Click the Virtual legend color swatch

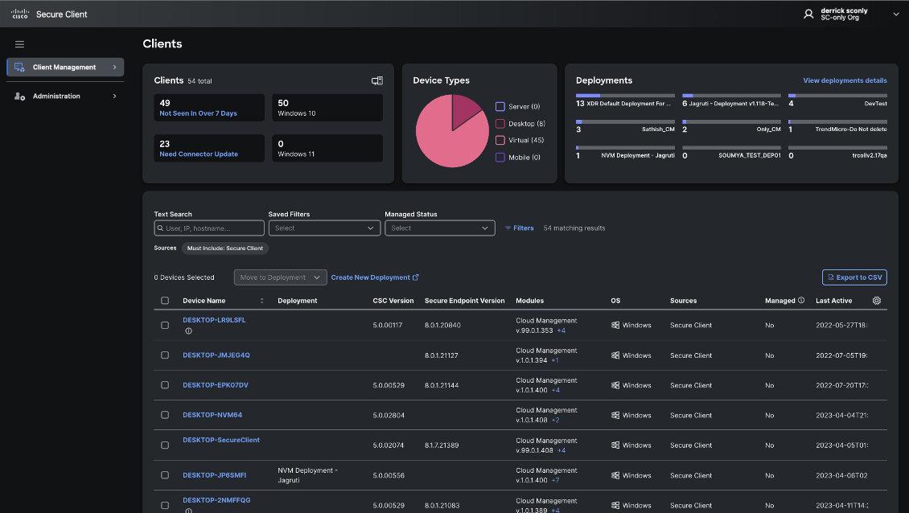pos(500,141)
